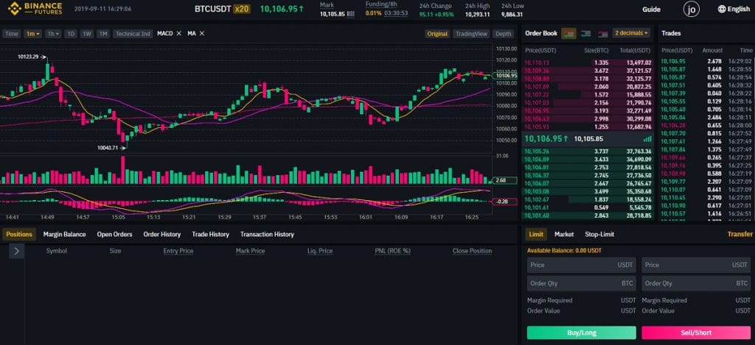Click the Liq. Price column header
The width and height of the screenshot is (755, 345).
click(320, 251)
